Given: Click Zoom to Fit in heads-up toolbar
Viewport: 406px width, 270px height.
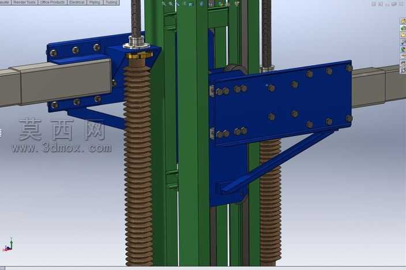Looking at the screenshot, I should point(164,3).
